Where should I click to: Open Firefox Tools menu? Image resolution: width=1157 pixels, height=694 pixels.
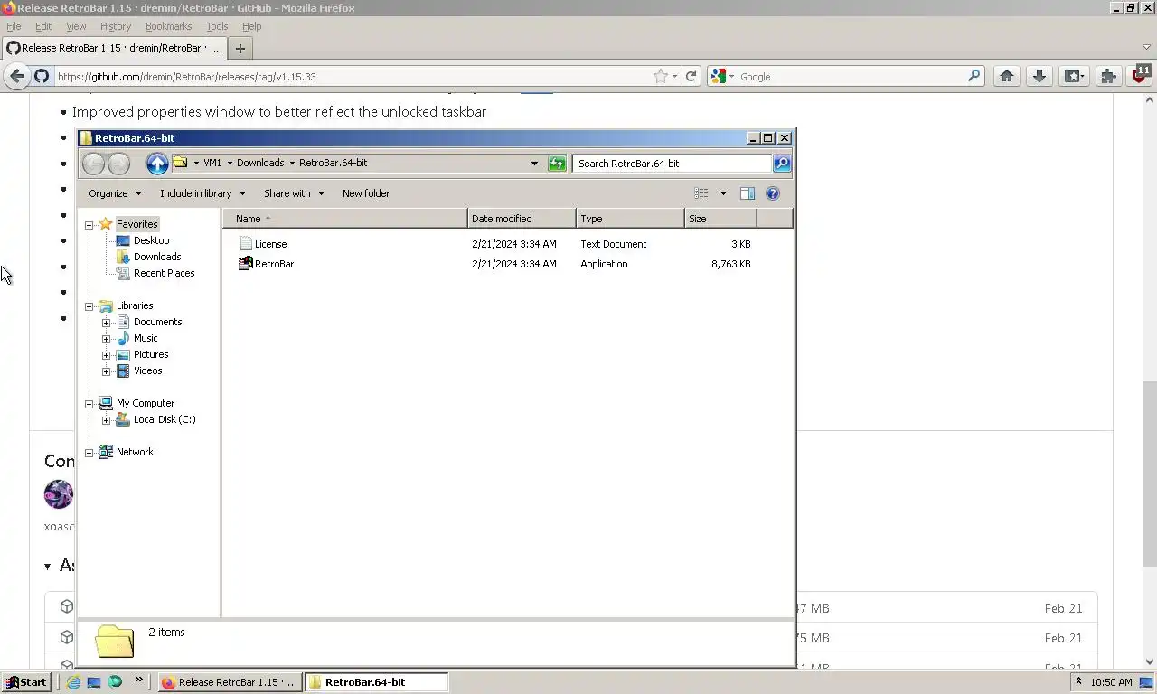pyautogui.click(x=217, y=26)
